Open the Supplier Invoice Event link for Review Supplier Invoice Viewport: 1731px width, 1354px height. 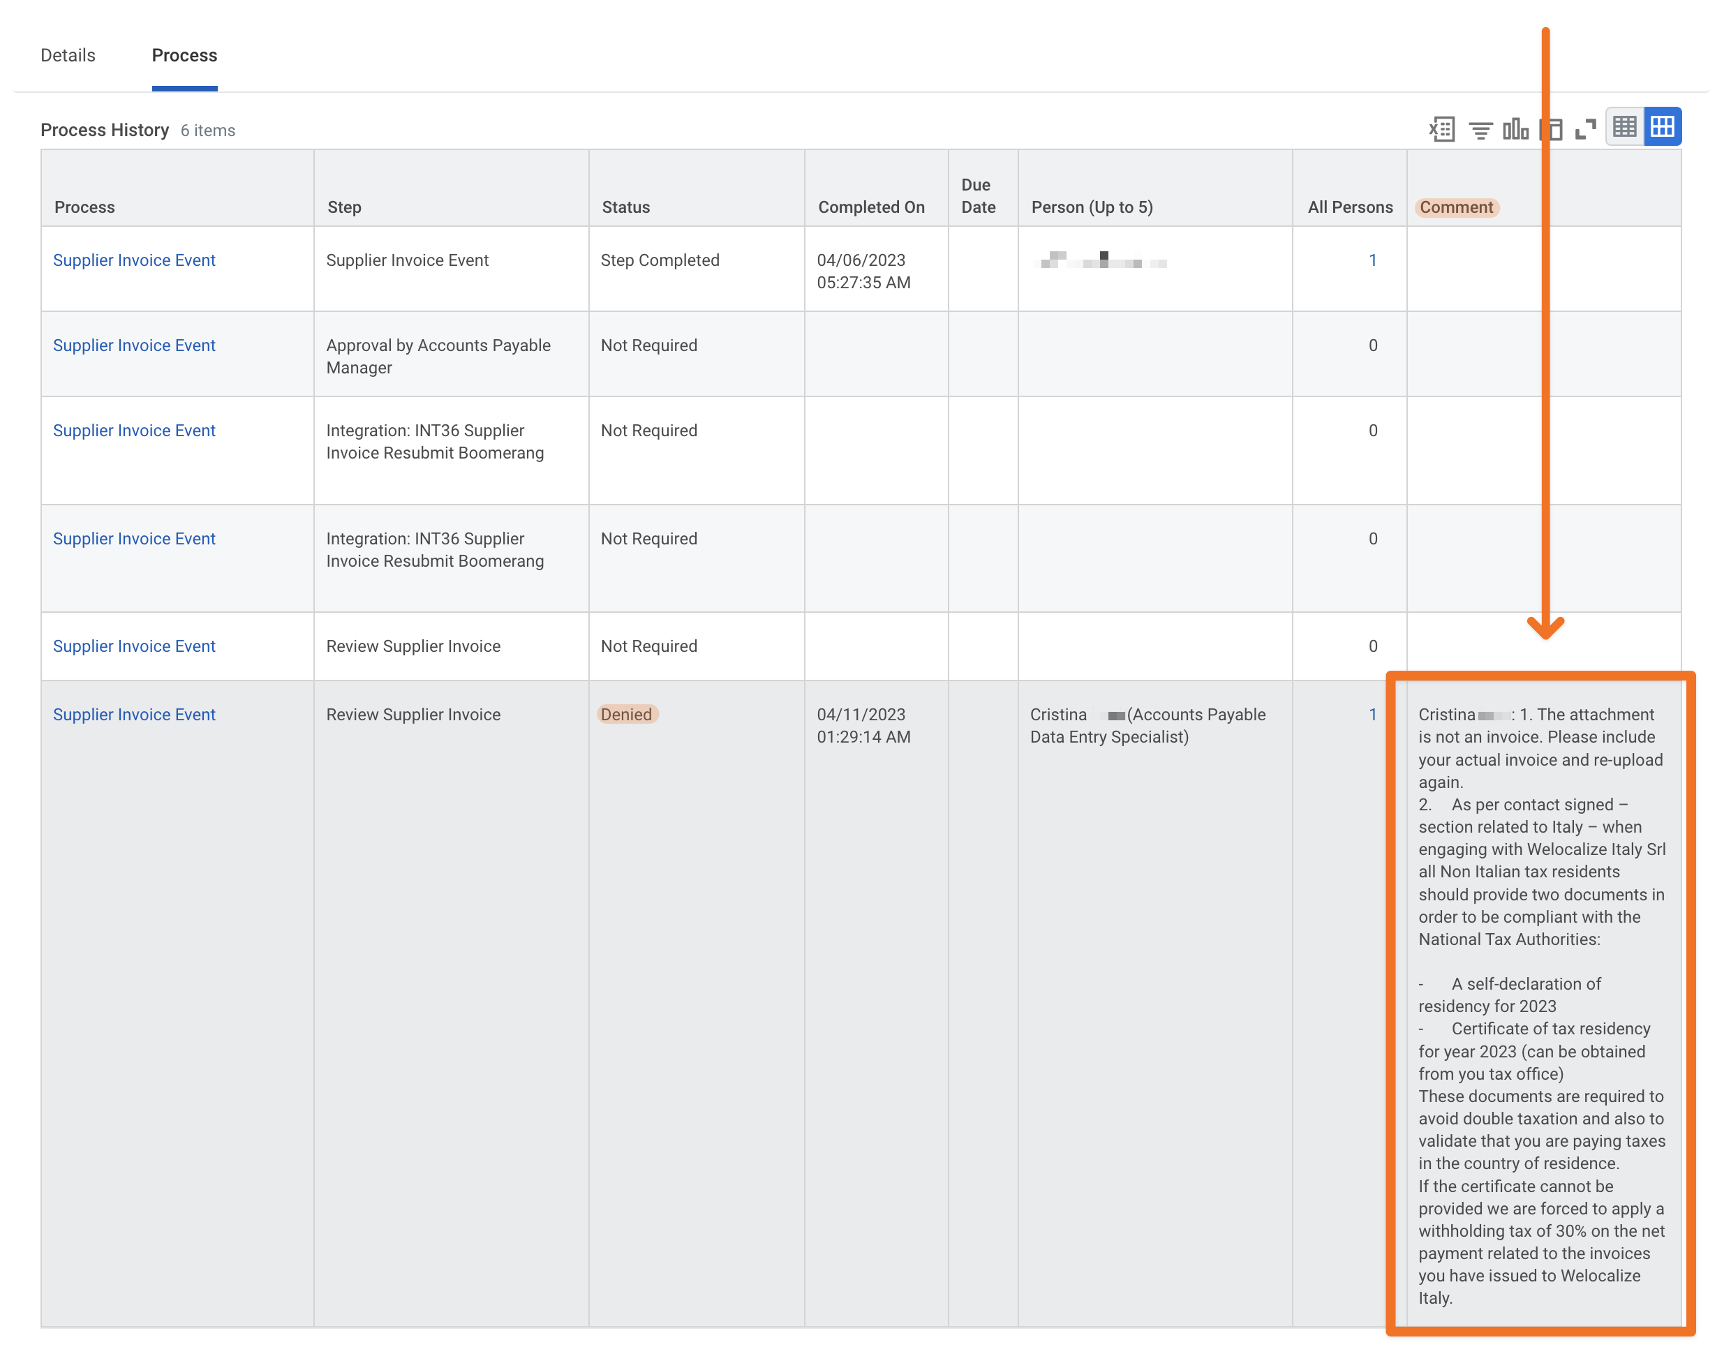click(x=134, y=646)
